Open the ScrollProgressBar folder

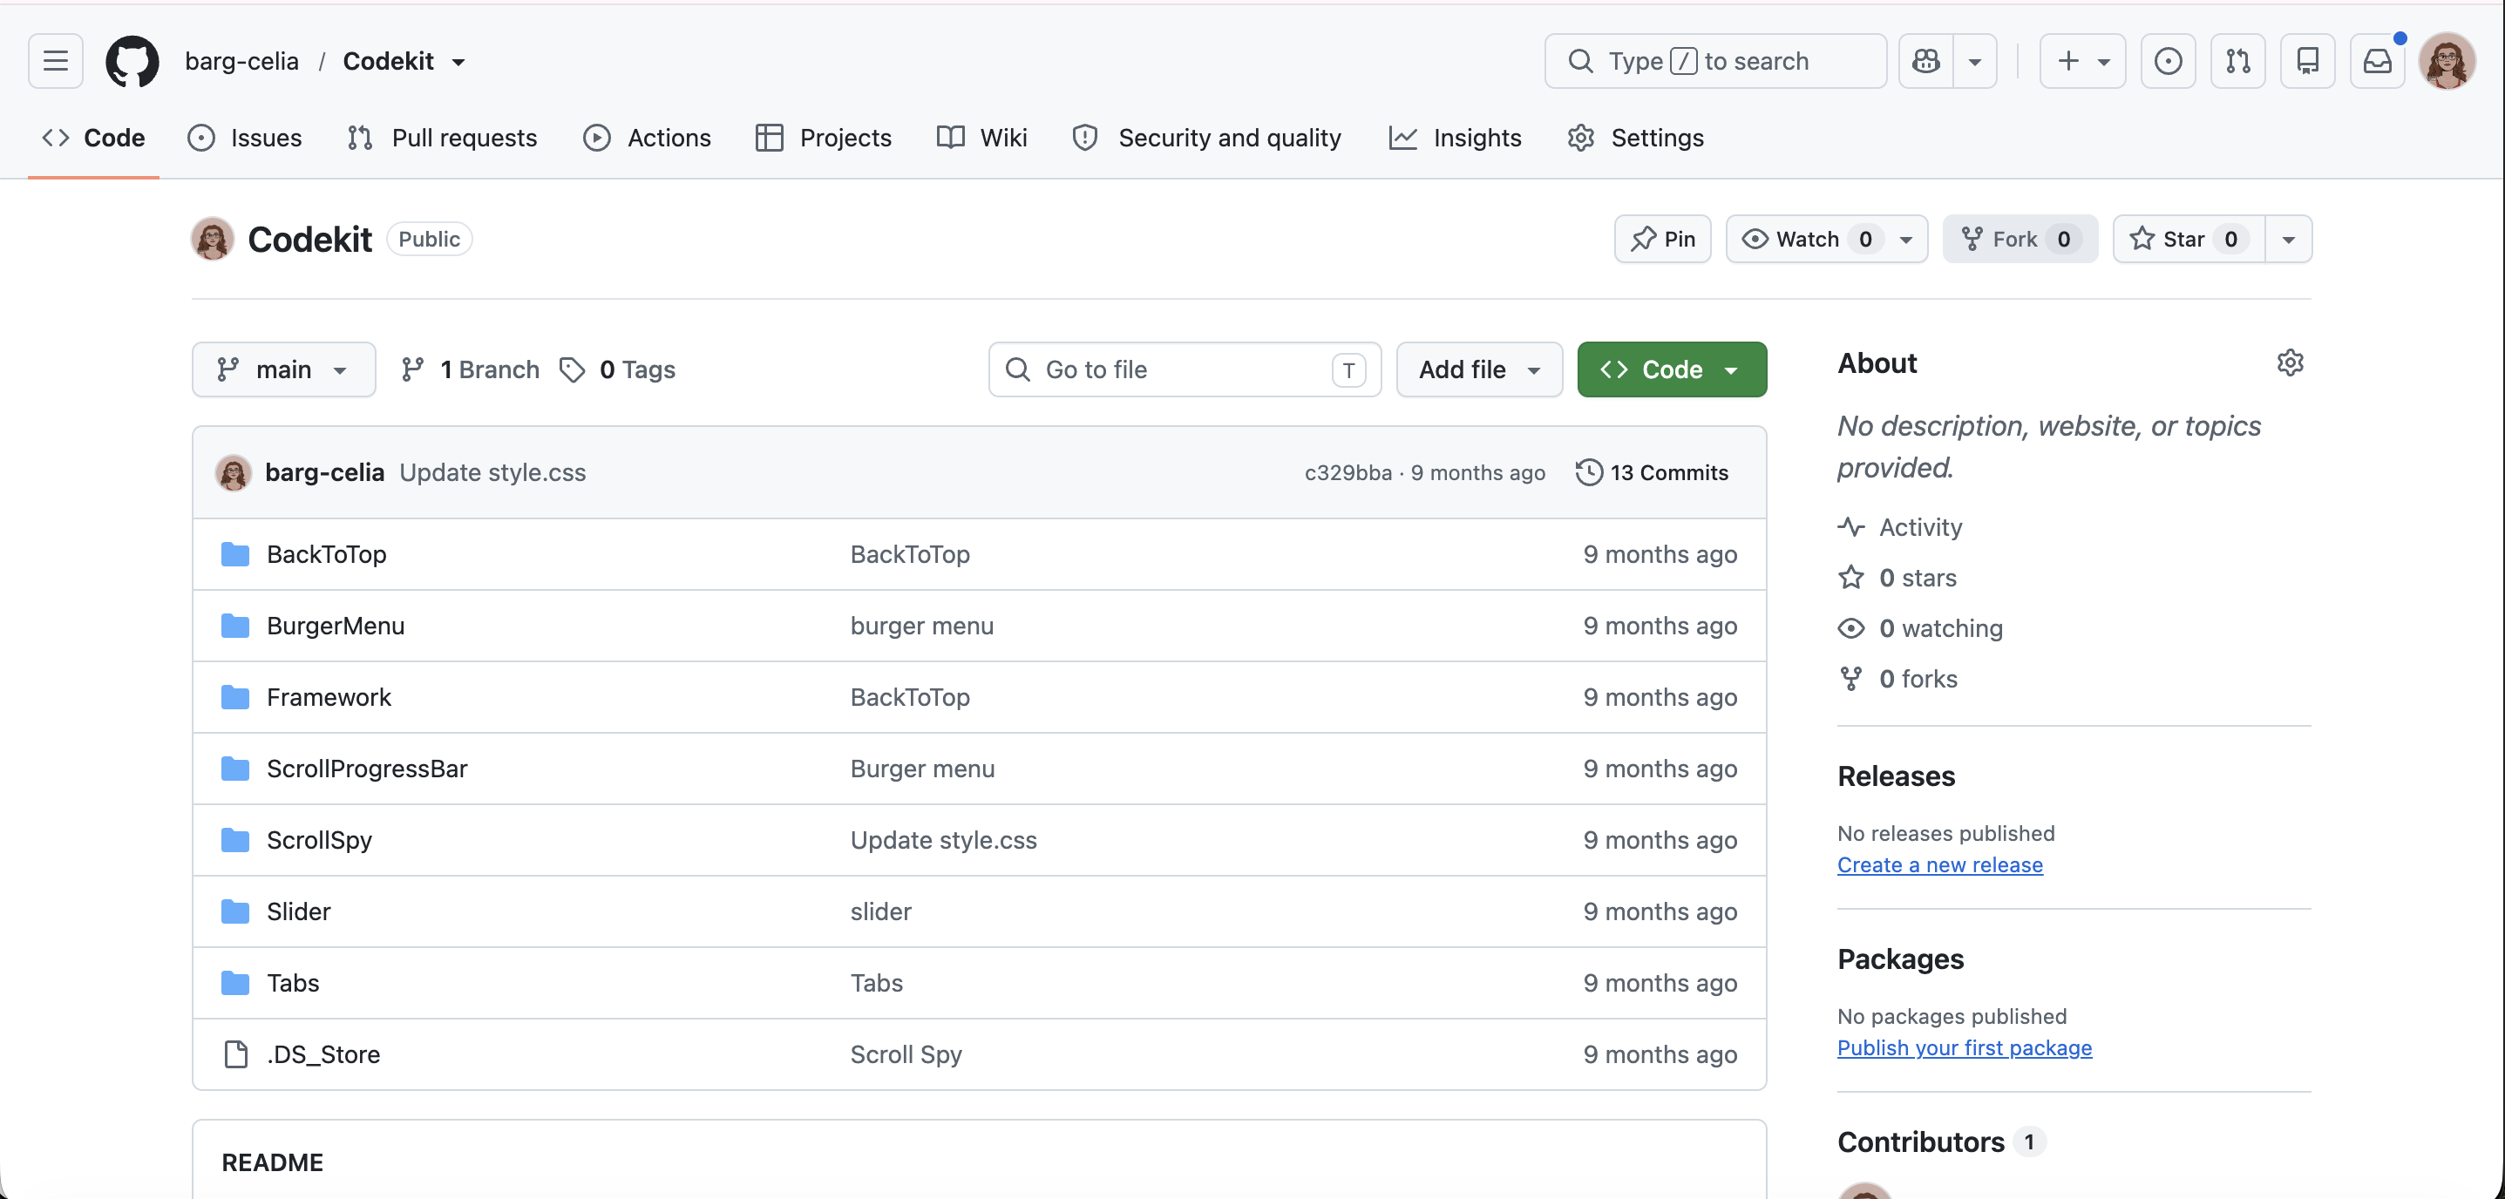click(368, 769)
